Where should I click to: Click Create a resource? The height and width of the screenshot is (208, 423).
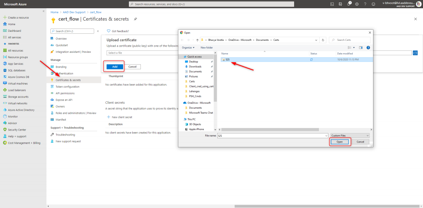[16, 17]
